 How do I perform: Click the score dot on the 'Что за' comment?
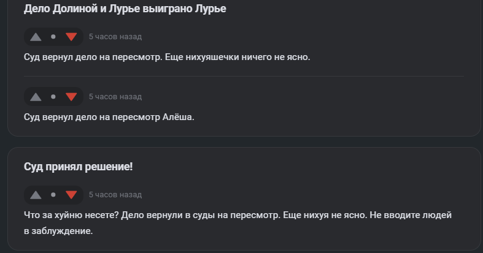click(x=53, y=195)
